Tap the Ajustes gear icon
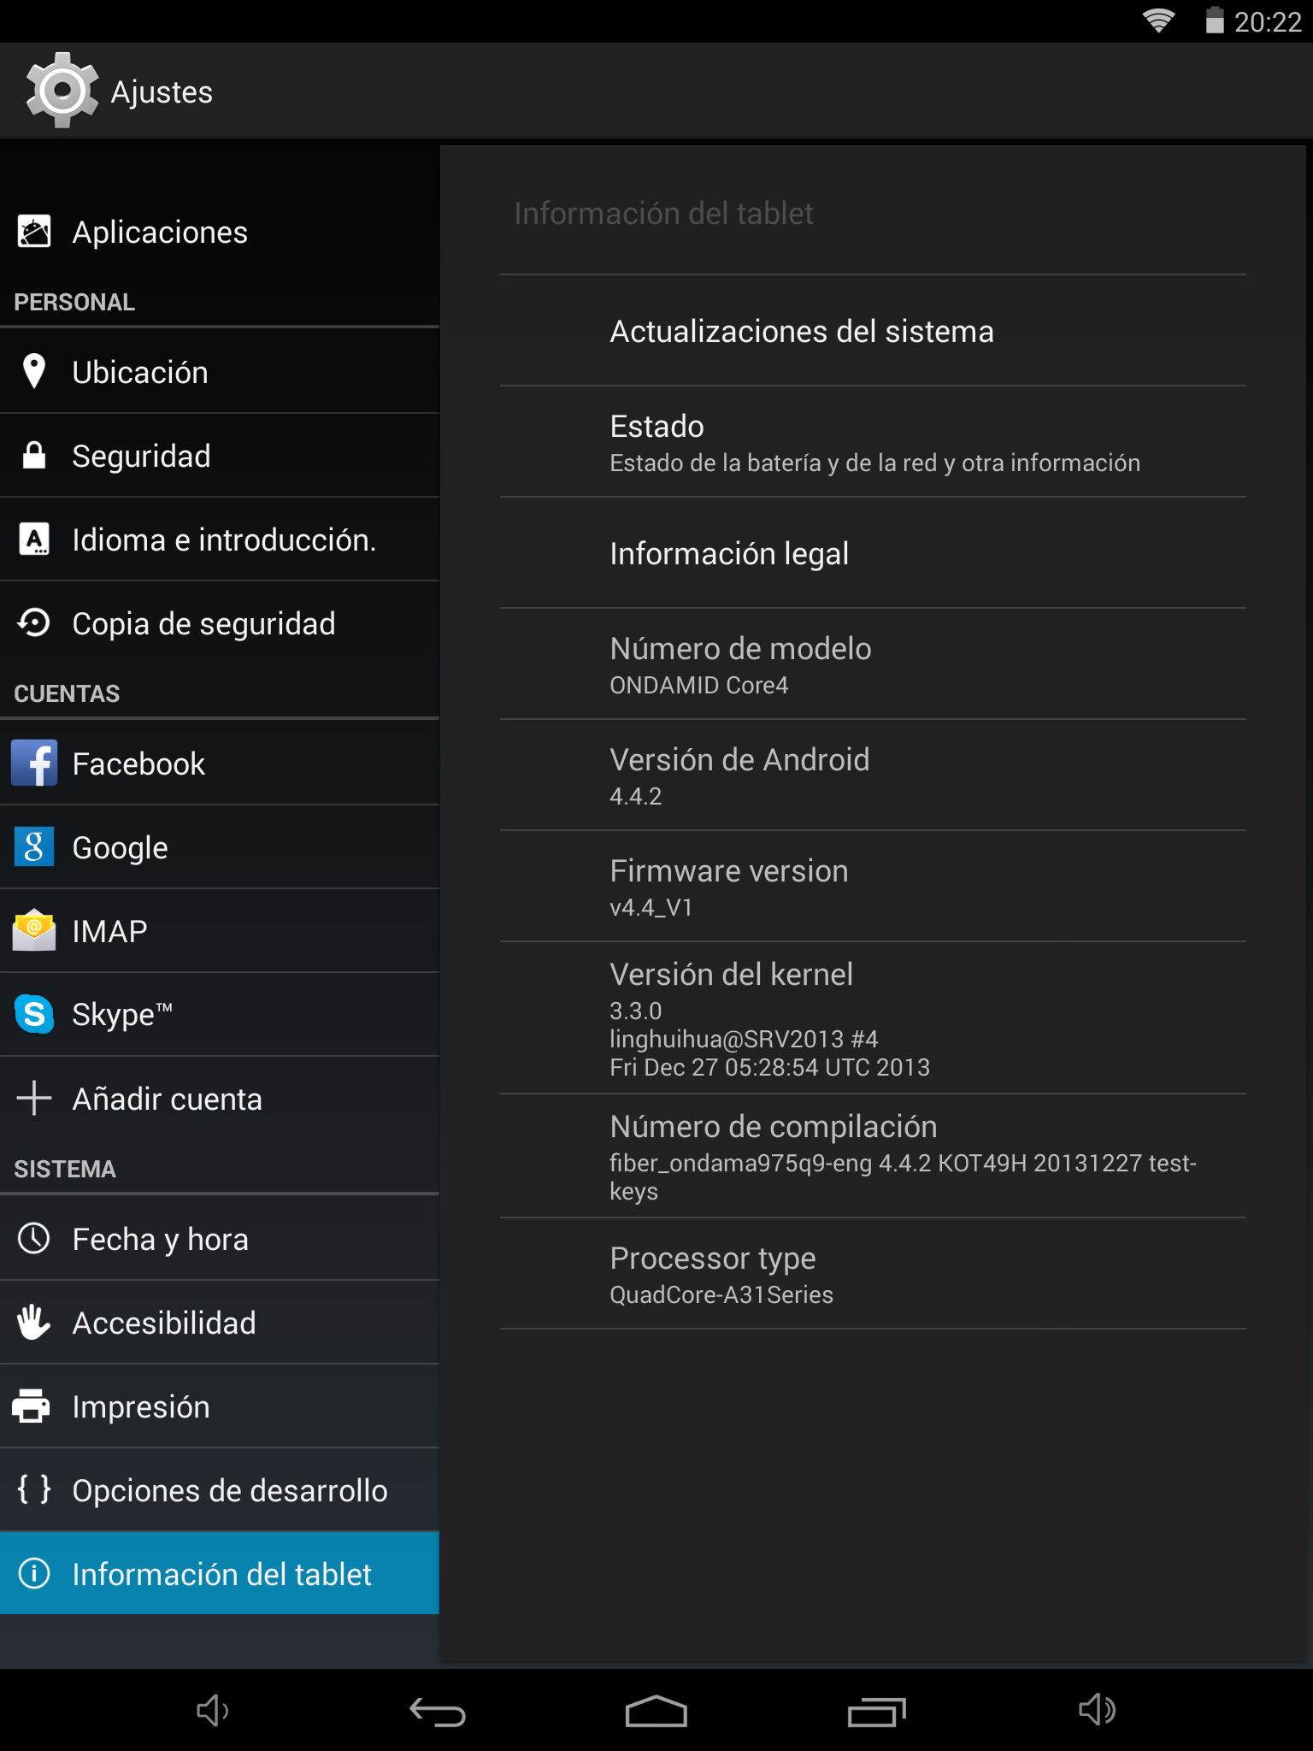Screen dimensions: 1313x1751 click(x=61, y=91)
